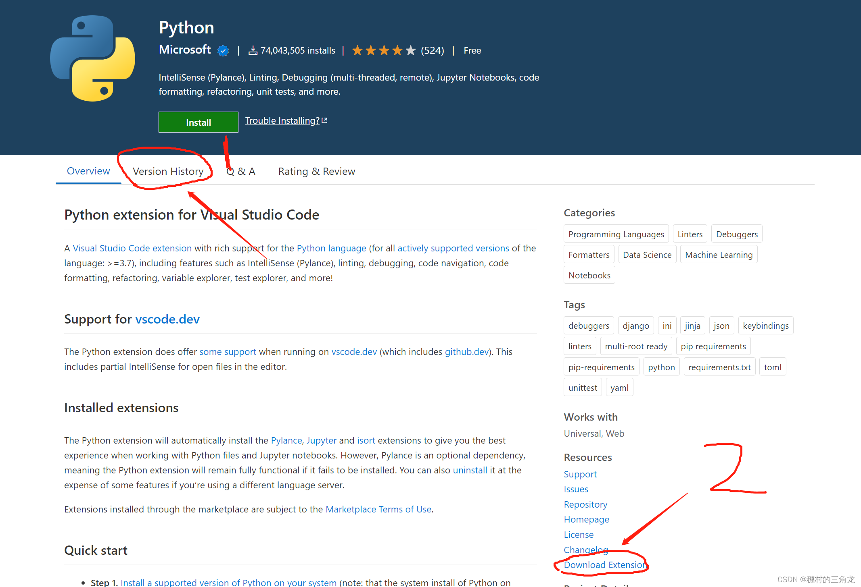Click the linters tag
The height and width of the screenshot is (587, 861).
tap(580, 346)
